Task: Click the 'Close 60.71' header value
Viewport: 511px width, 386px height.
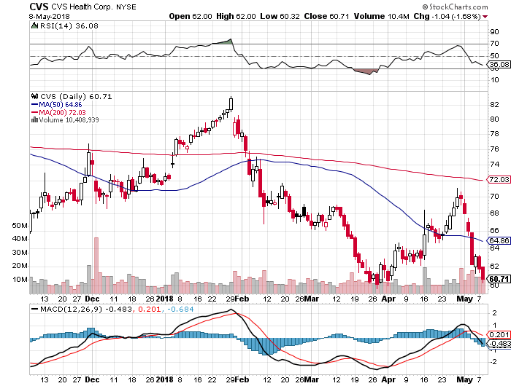Action: pyautogui.click(x=327, y=16)
